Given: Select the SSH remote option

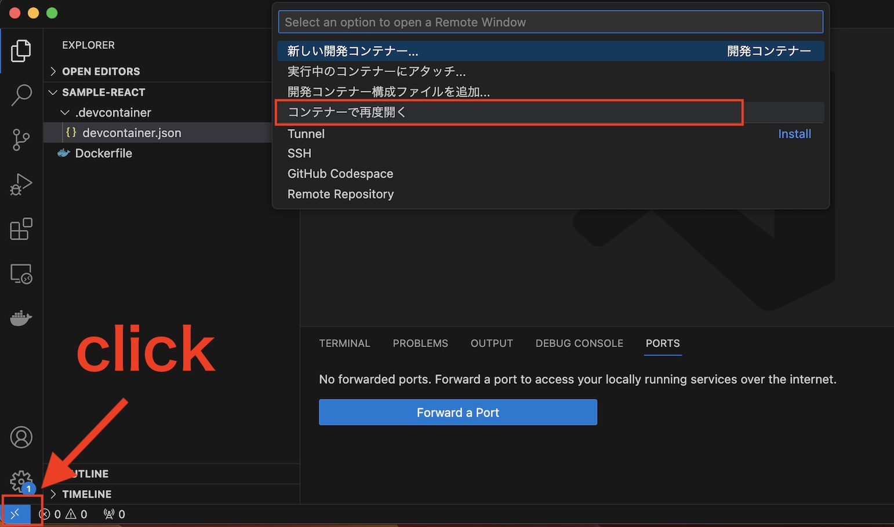Looking at the screenshot, I should (x=550, y=153).
